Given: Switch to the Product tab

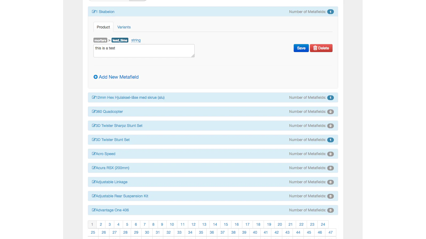Looking at the screenshot, I should pyautogui.click(x=103, y=27).
